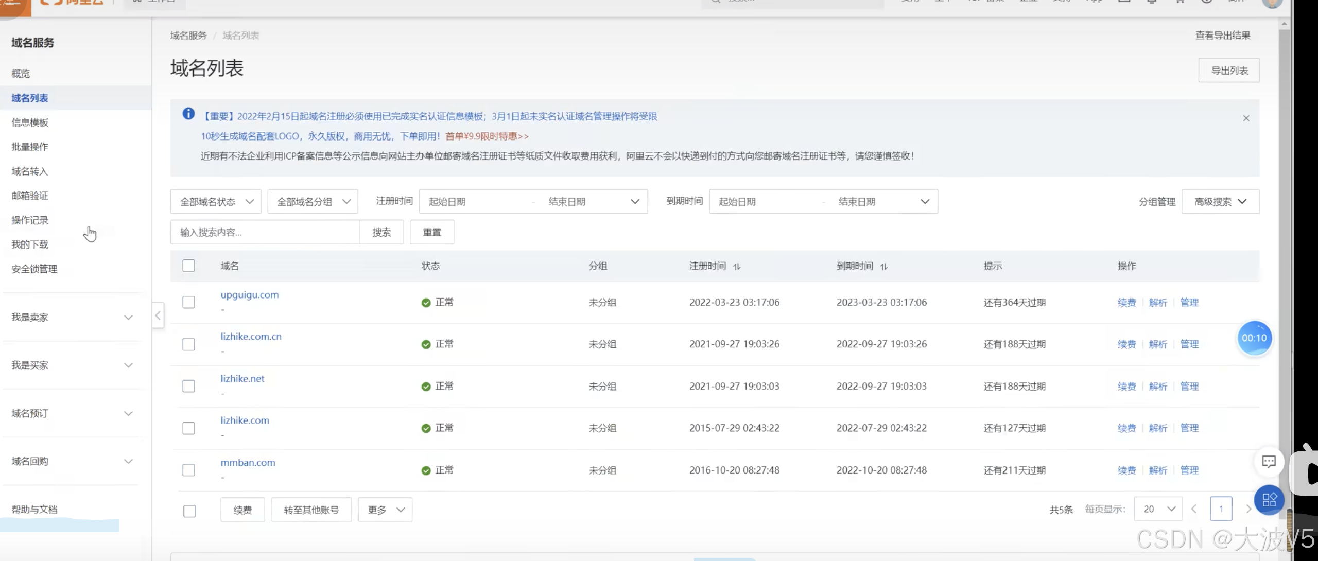Open the 全部域名状态 dropdown
The image size is (1318, 561).
point(216,202)
